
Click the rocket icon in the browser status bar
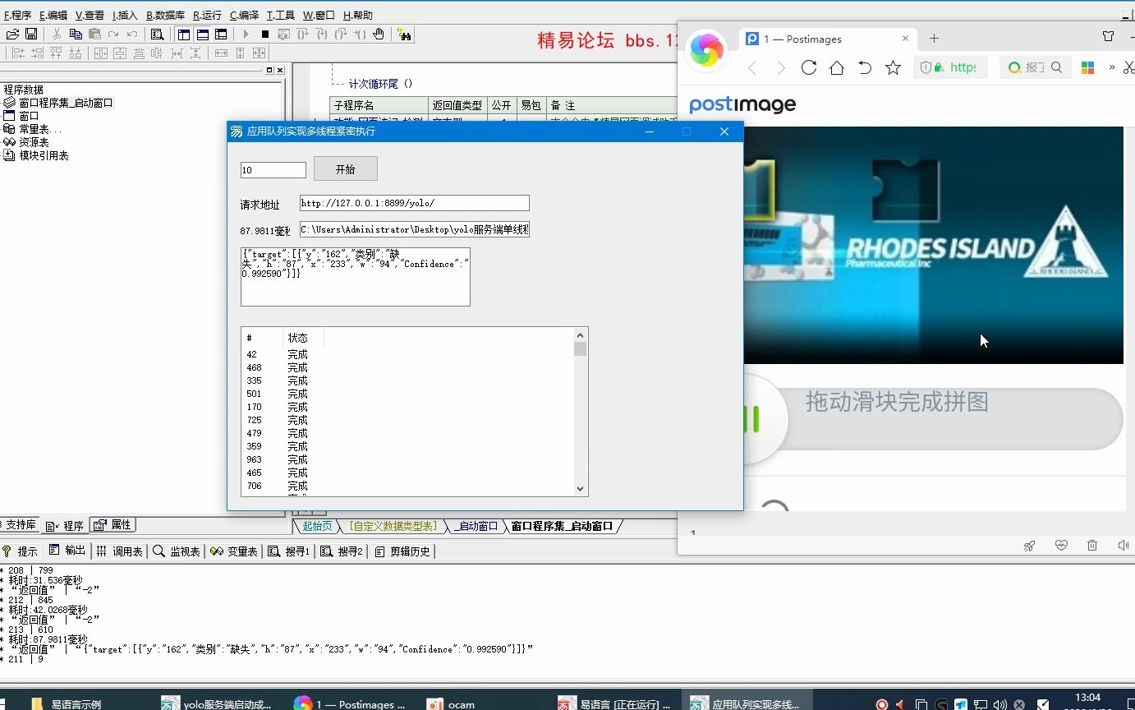click(1029, 545)
